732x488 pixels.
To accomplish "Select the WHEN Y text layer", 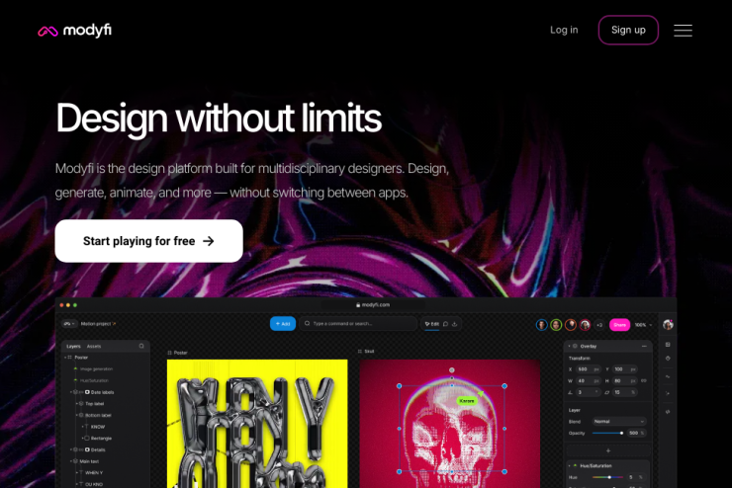I will click(94, 472).
